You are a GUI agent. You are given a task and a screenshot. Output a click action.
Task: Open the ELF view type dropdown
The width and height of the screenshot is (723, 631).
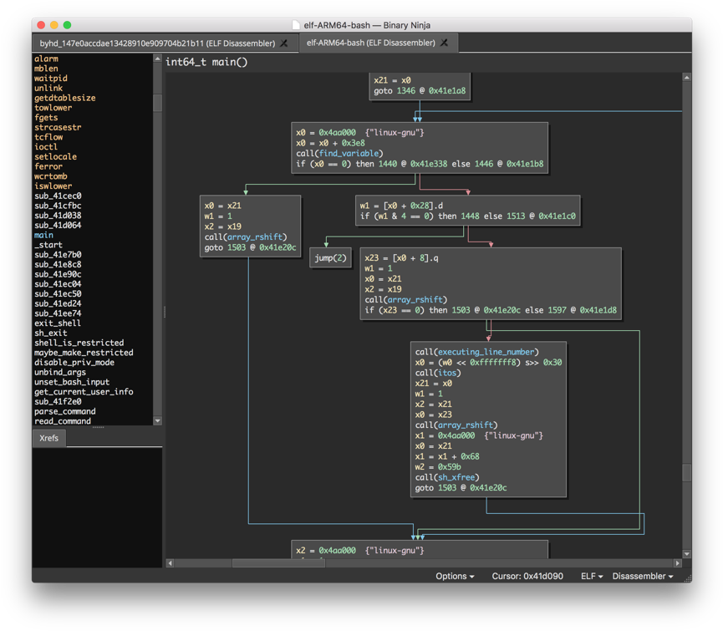[x=592, y=577]
